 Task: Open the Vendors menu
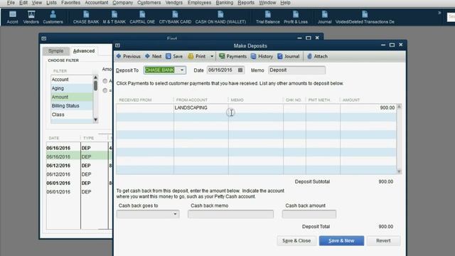[173, 3]
